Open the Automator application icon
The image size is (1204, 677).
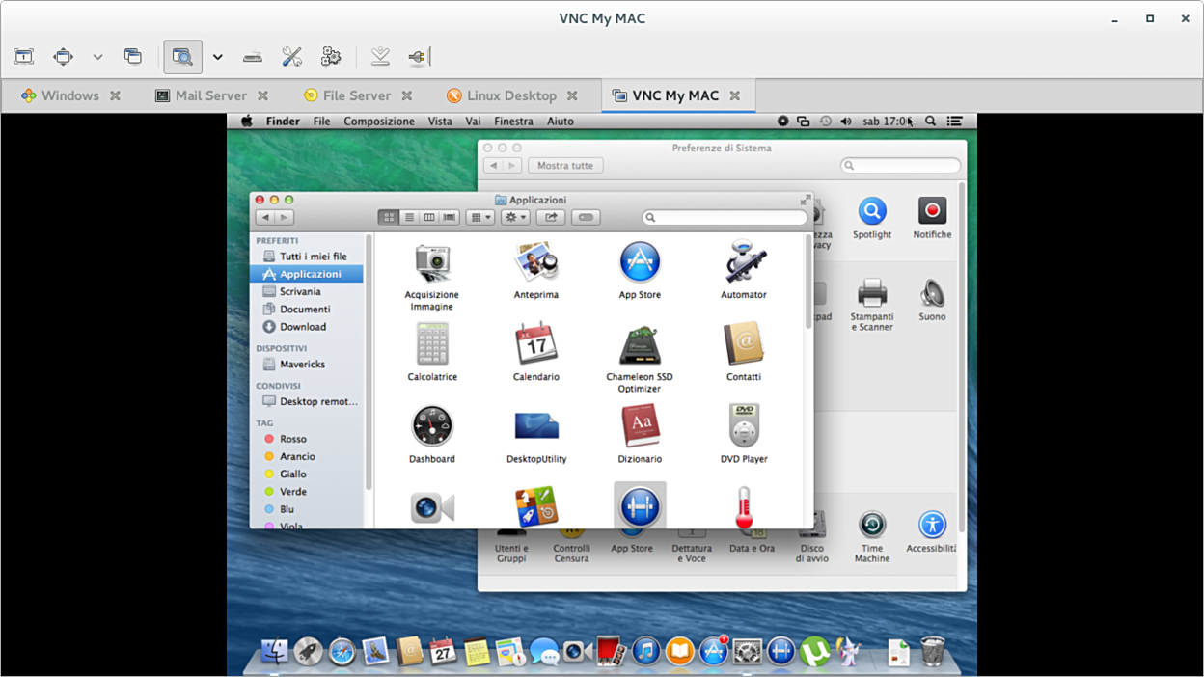pyautogui.click(x=743, y=262)
